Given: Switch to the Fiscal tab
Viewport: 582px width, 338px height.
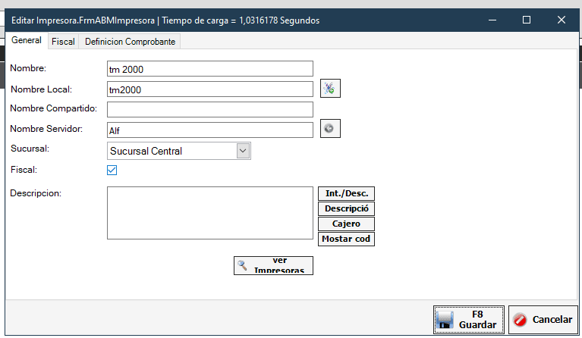Looking at the screenshot, I should click(63, 42).
